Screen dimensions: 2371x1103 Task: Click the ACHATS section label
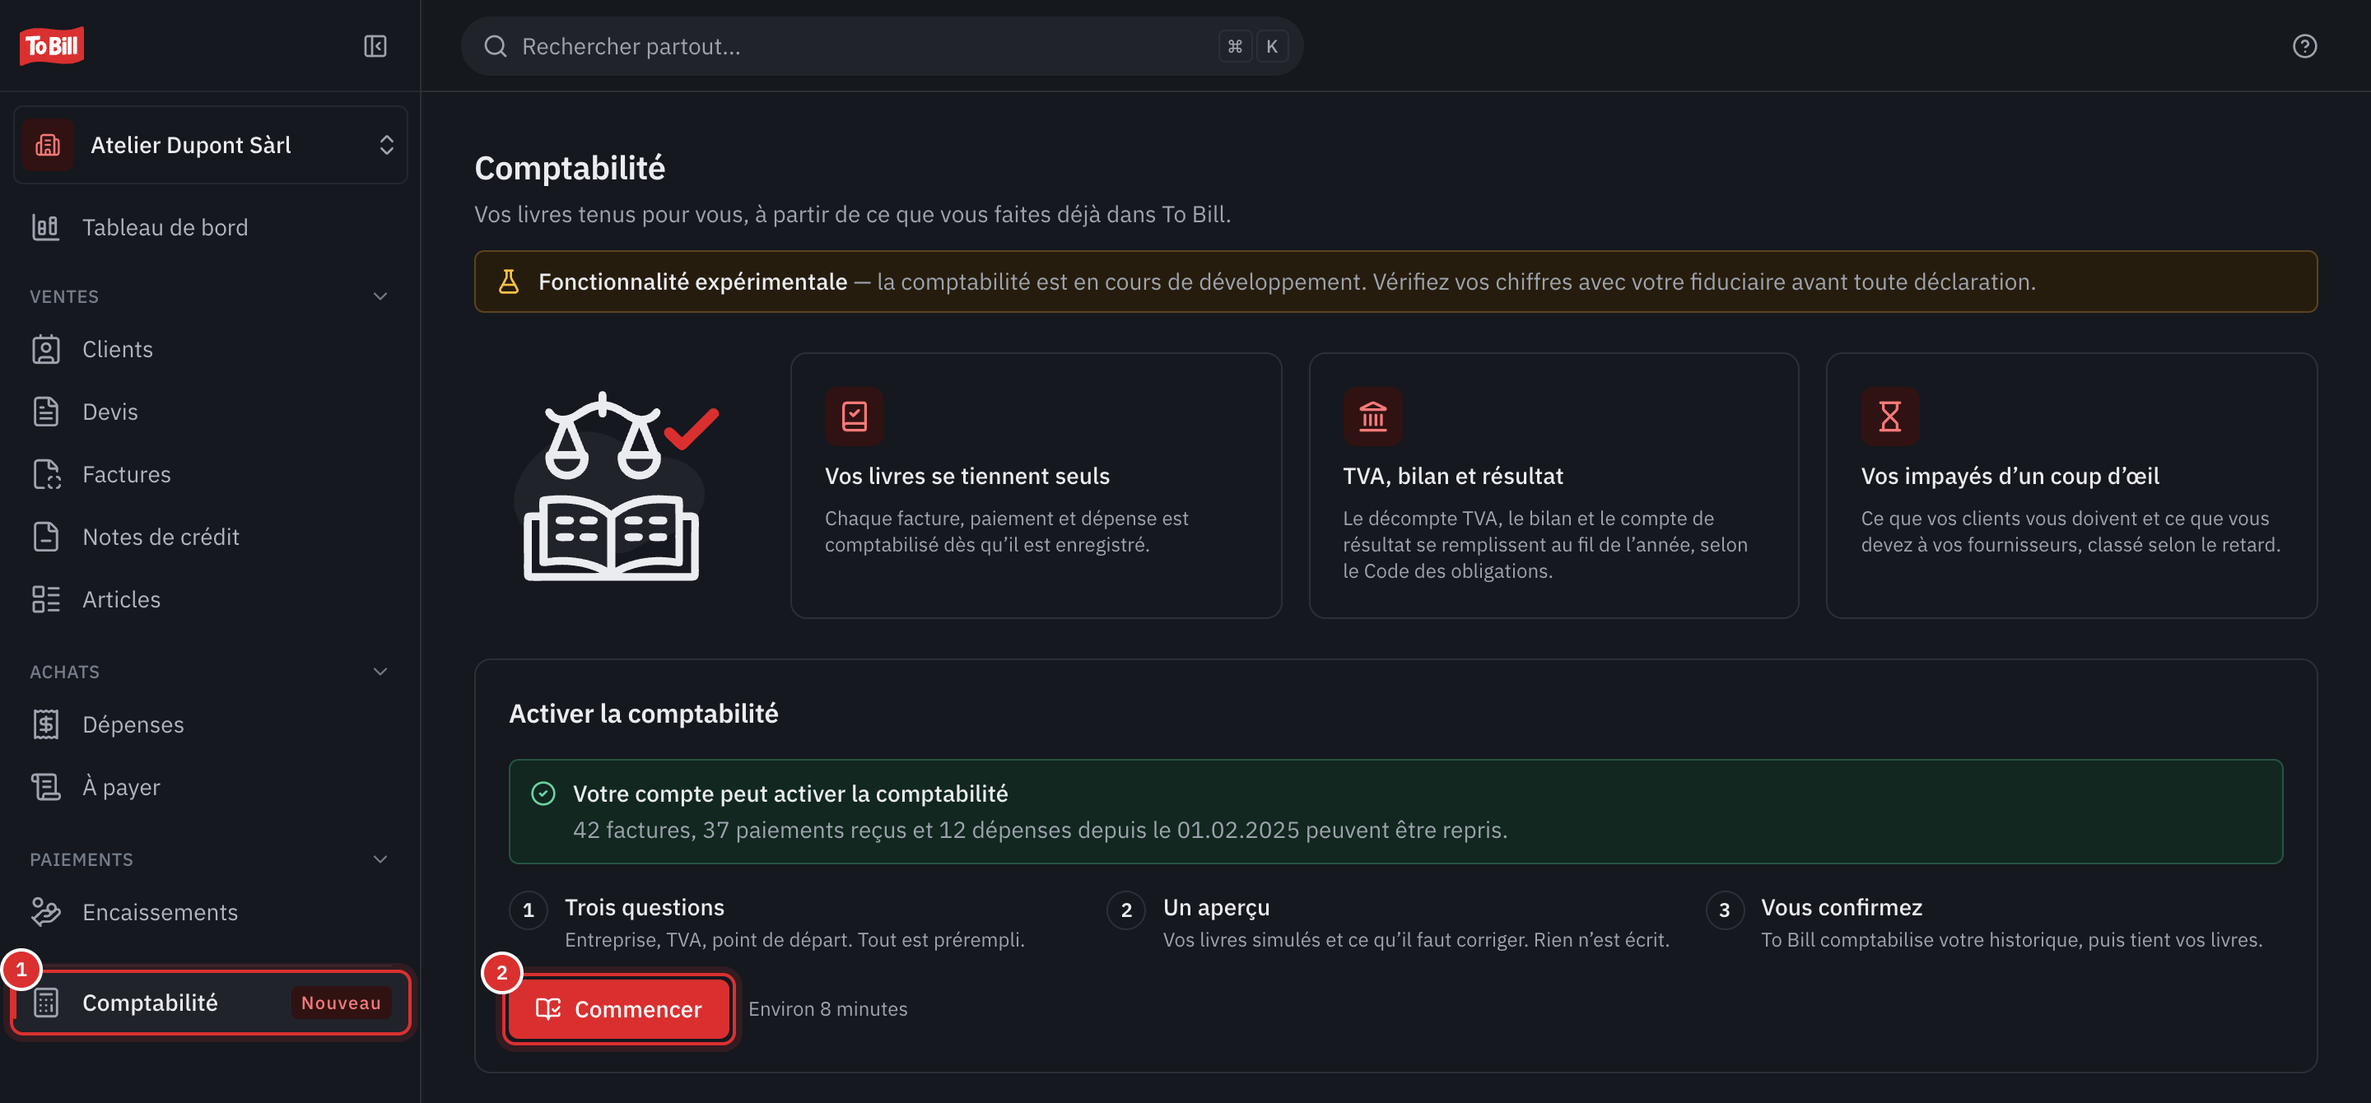(64, 672)
